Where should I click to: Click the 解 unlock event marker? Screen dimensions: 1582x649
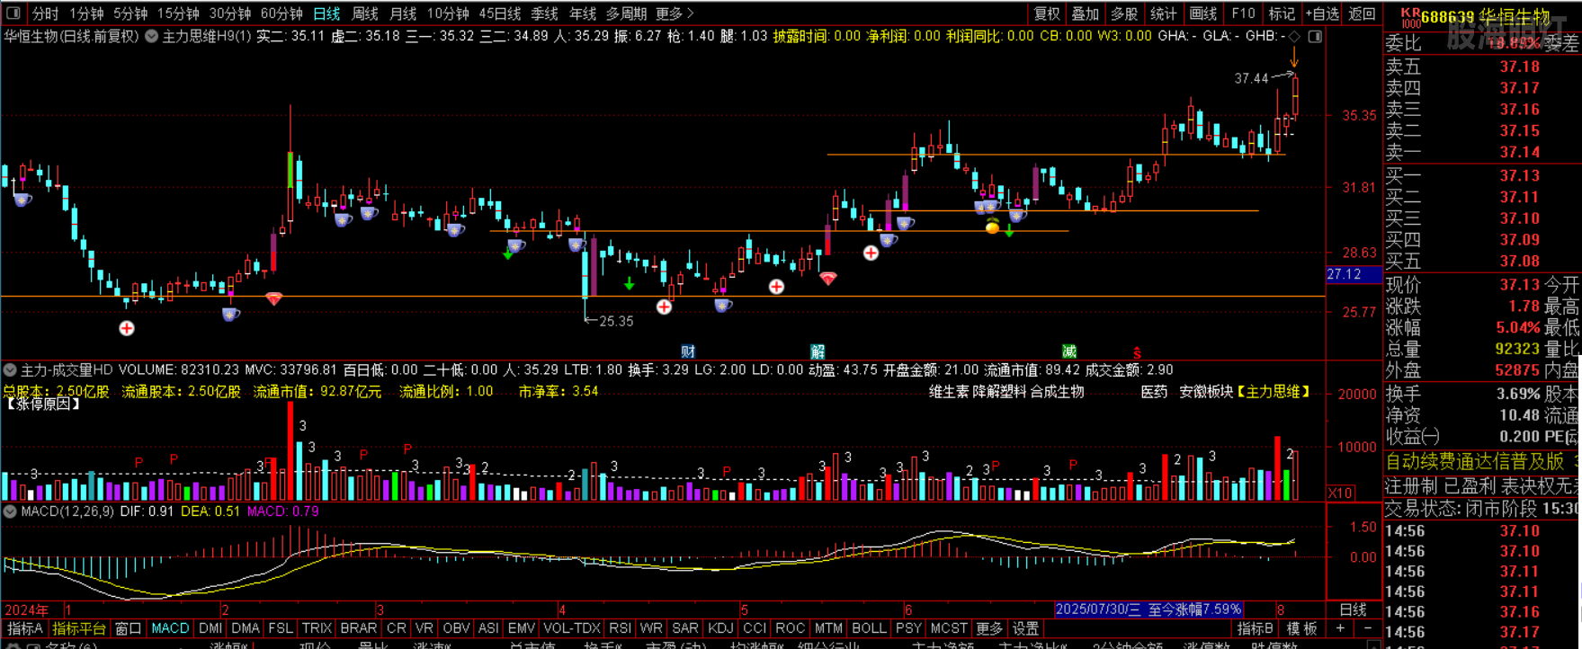coord(818,351)
